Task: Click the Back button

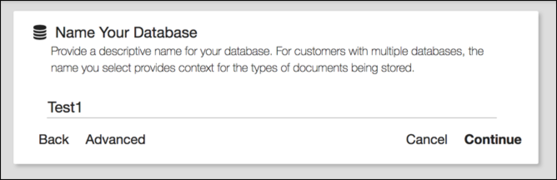Action: 54,139
